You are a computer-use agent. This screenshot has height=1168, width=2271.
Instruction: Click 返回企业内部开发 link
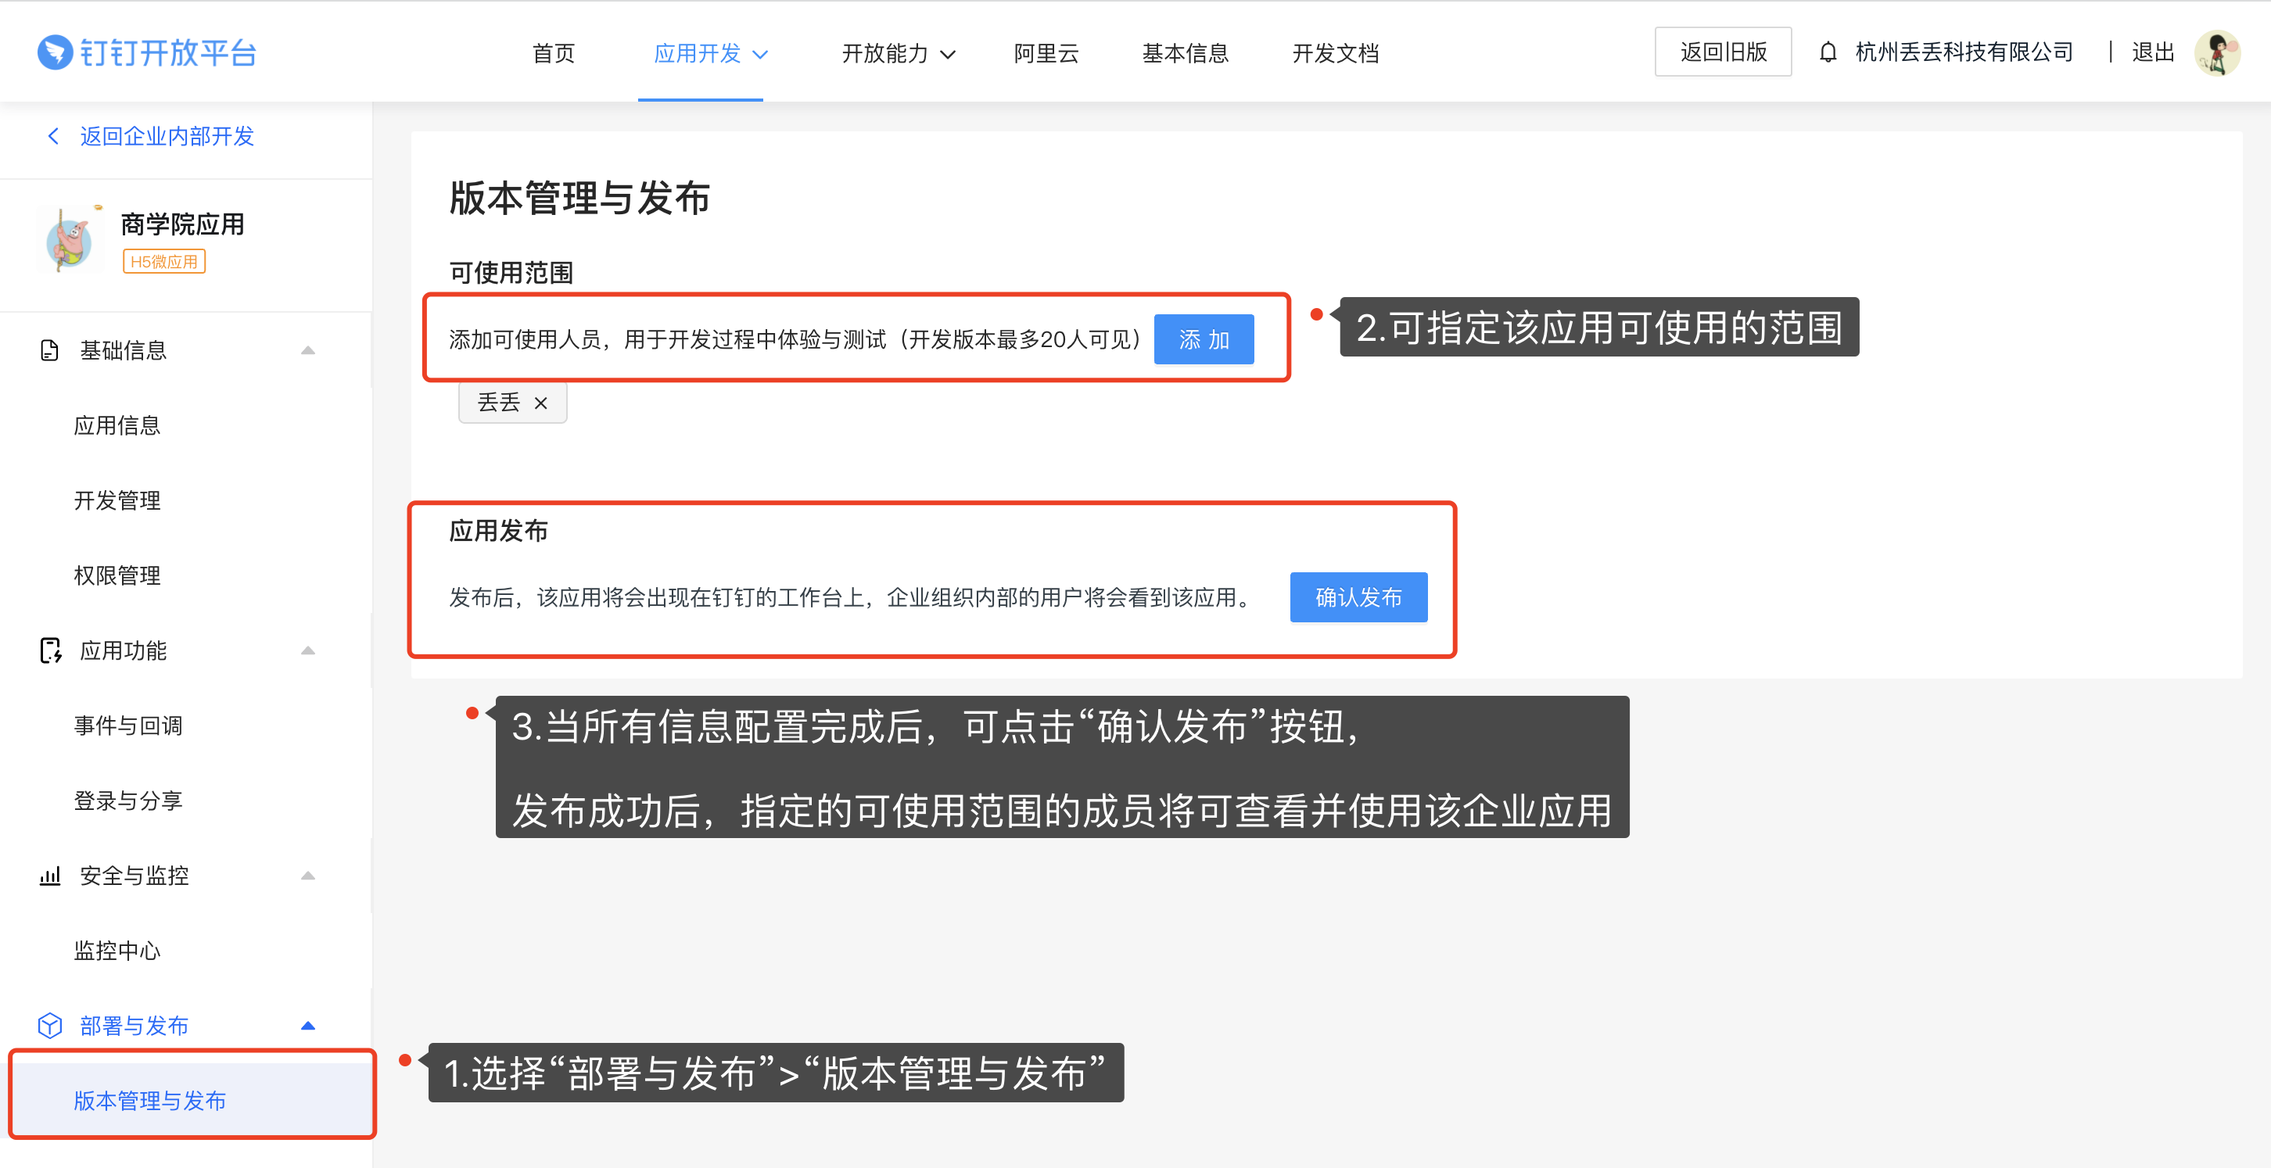[x=167, y=136]
